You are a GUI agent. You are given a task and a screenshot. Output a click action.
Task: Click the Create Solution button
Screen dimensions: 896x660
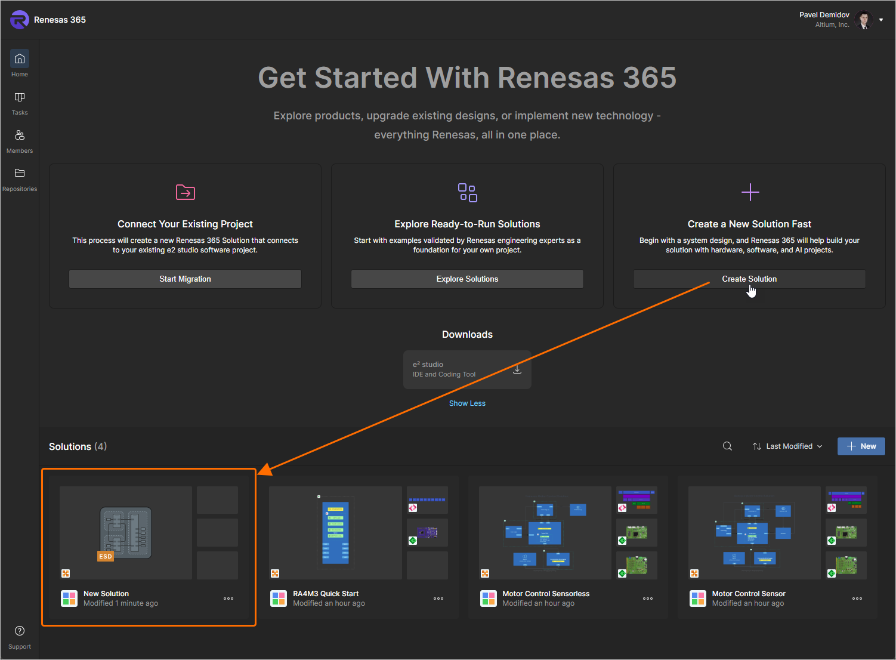(749, 279)
